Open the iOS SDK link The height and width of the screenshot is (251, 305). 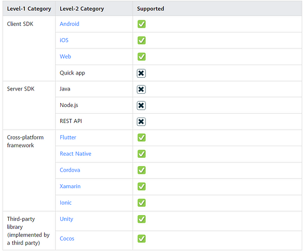pyautogui.click(x=64, y=40)
